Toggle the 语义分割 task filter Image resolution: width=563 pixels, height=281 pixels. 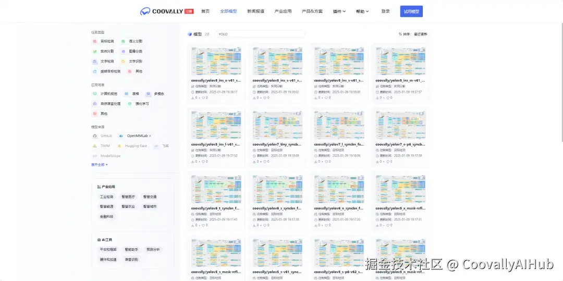(x=131, y=41)
